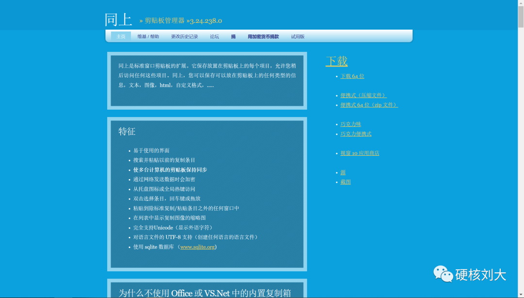Click the 特征 section heading
Screen dimensions: 524x298
(x=127, y=132)
